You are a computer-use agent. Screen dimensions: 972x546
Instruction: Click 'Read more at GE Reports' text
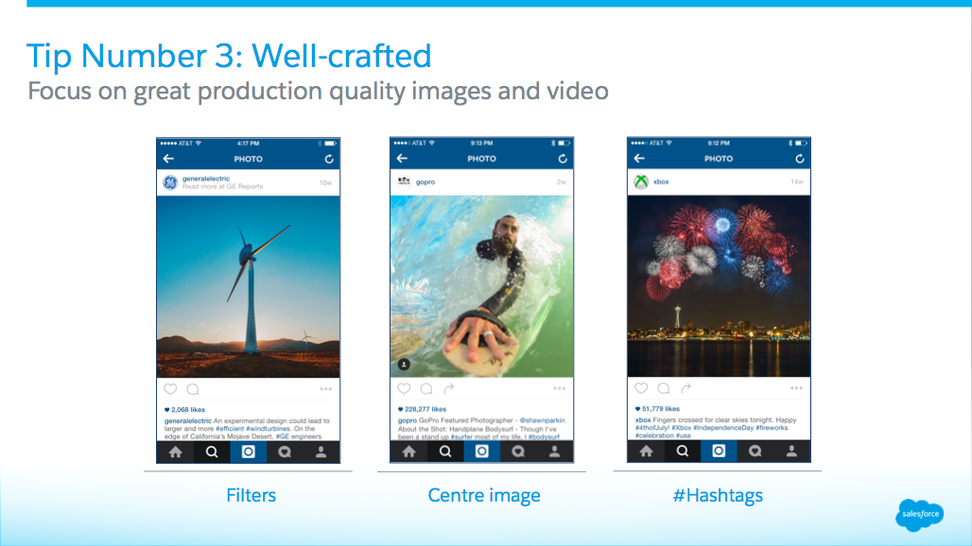222,186
